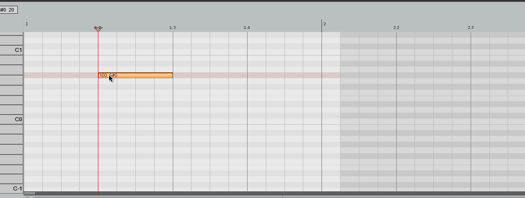Click ruler position 2.2
This screenshot has height=198, width=525.
[396, 28]
